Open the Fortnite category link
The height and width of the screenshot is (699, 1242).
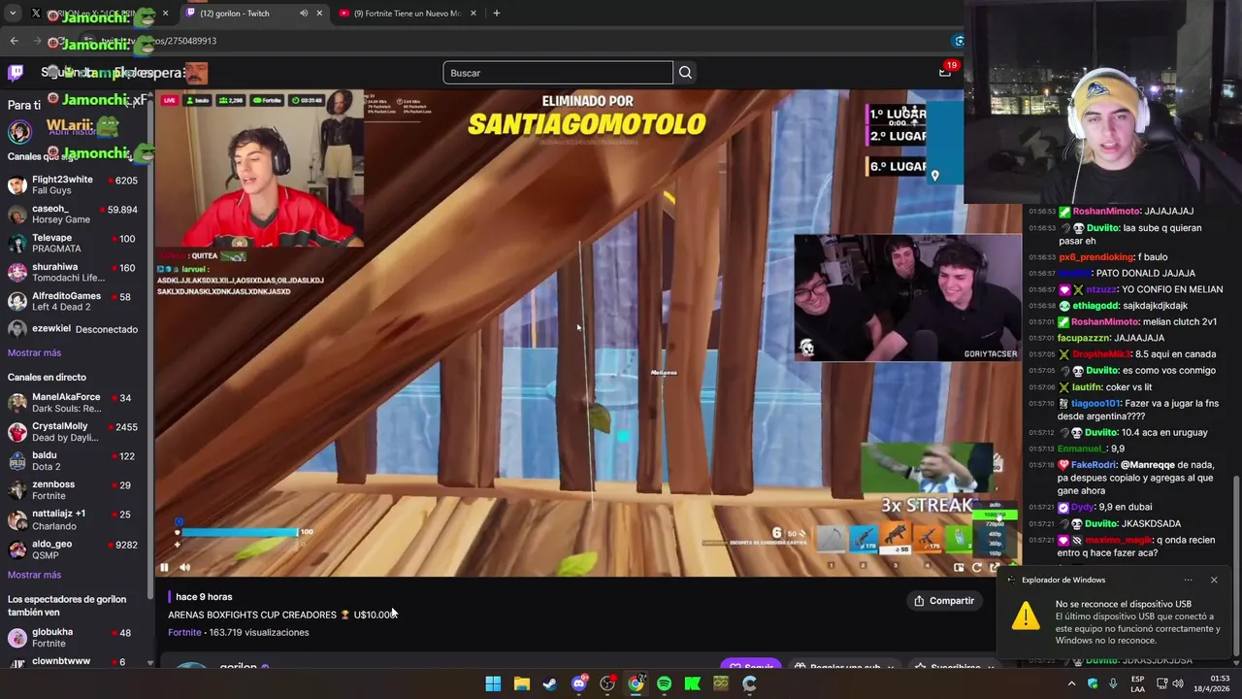click(184, 632)
